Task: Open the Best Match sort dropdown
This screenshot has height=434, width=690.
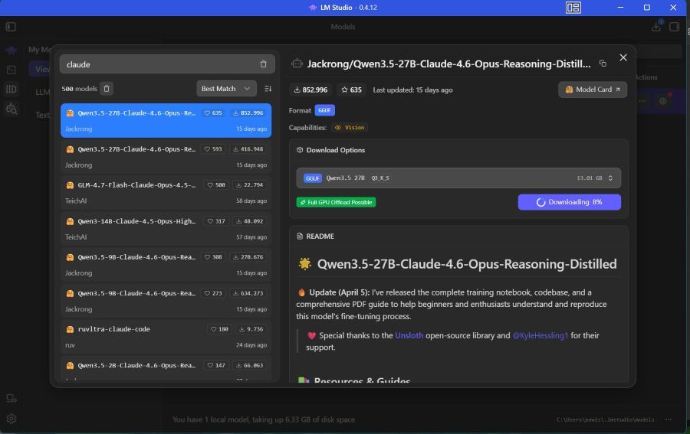Action: click(226, 89)
